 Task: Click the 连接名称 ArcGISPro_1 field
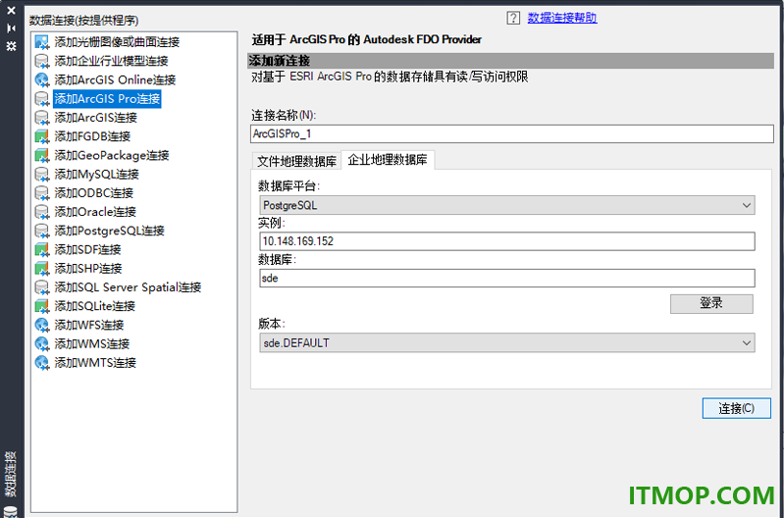(512, 134)
